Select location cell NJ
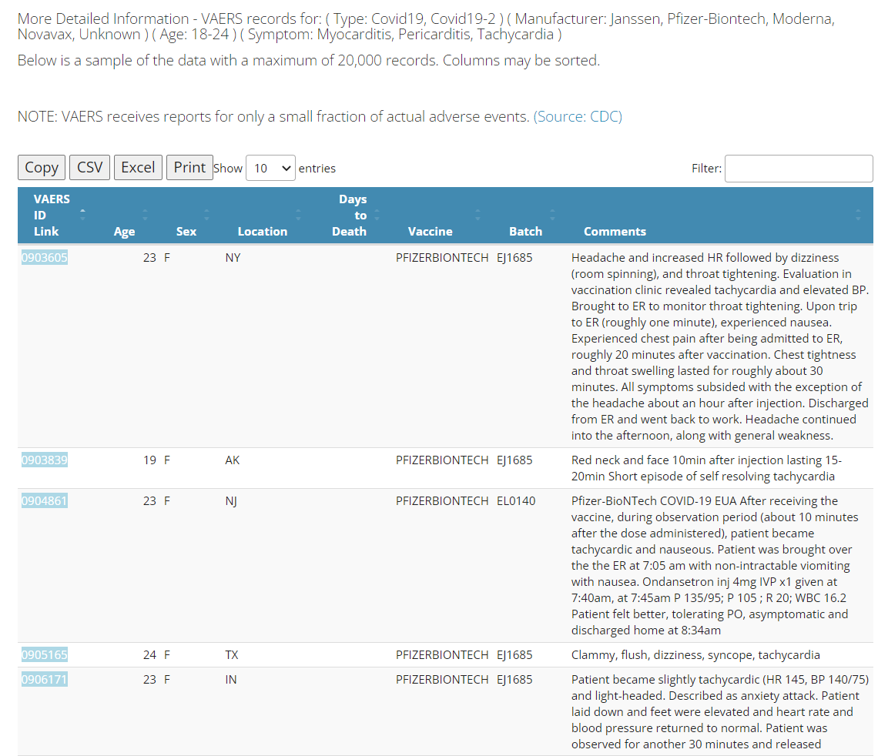Image resolution: width=888 pixels, height=756 pixels. pos(231,501)
